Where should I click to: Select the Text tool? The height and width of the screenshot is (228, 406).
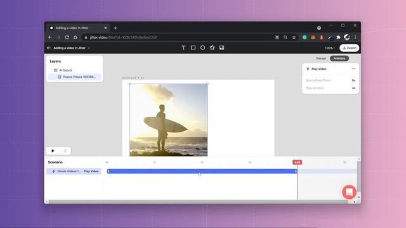pyautogui.click(x=183, y=48)
